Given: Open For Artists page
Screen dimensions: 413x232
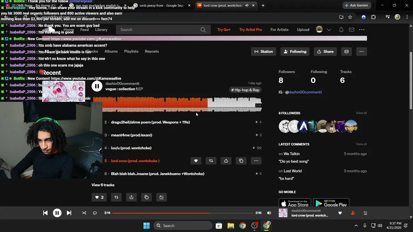Looking at the screenshot, I should click(x=279, y=30).
